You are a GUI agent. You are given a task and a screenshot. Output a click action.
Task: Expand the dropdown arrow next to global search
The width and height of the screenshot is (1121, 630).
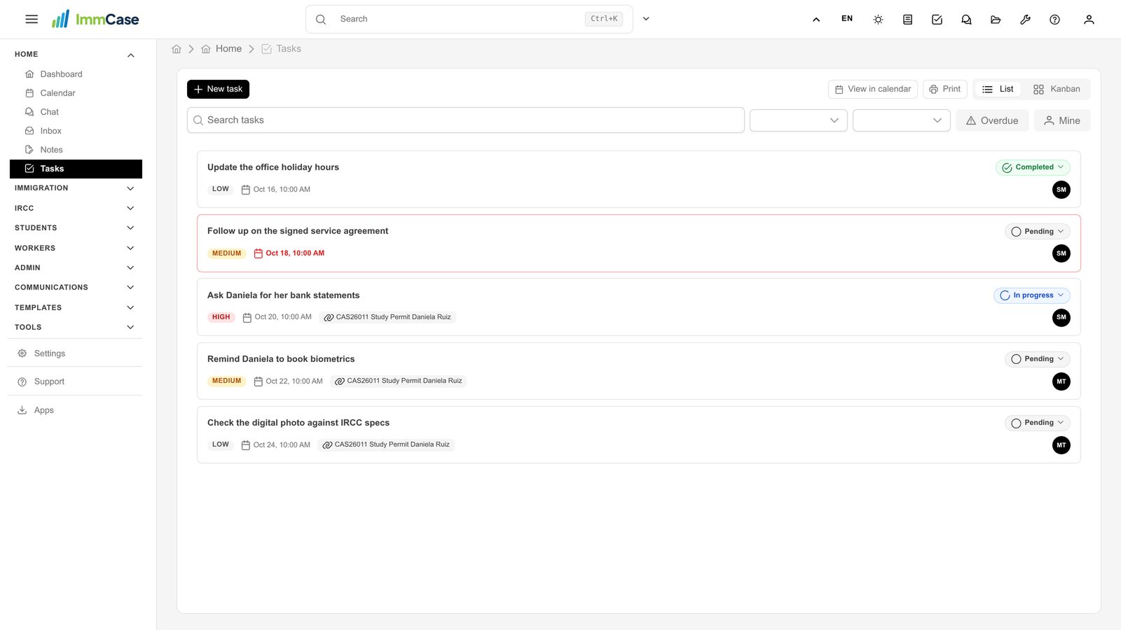click(x=646, y=19)
